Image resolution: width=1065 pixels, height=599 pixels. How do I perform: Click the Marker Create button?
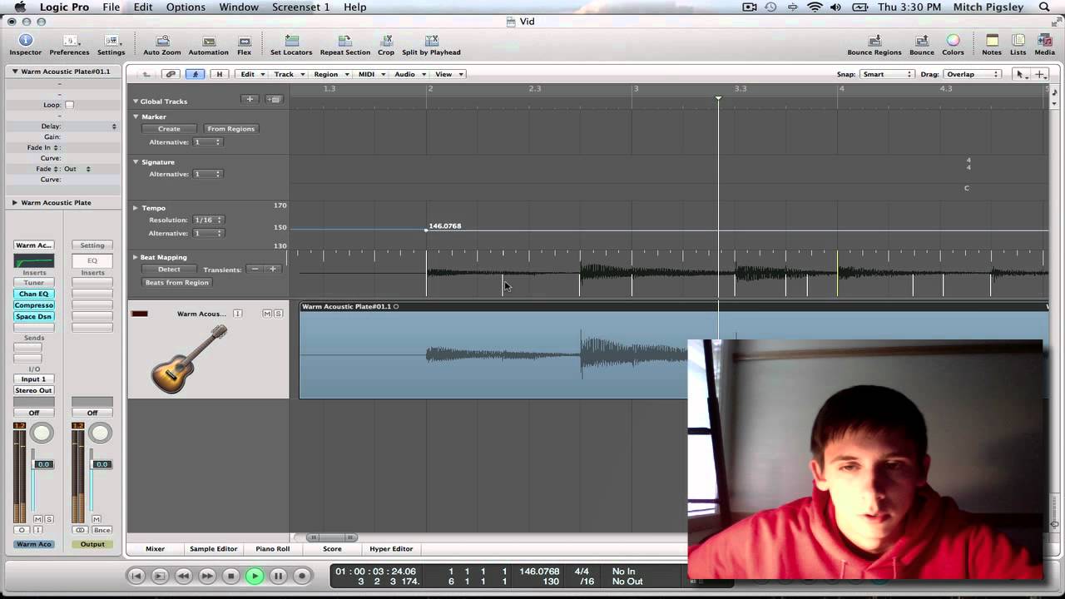click(169, 129)
